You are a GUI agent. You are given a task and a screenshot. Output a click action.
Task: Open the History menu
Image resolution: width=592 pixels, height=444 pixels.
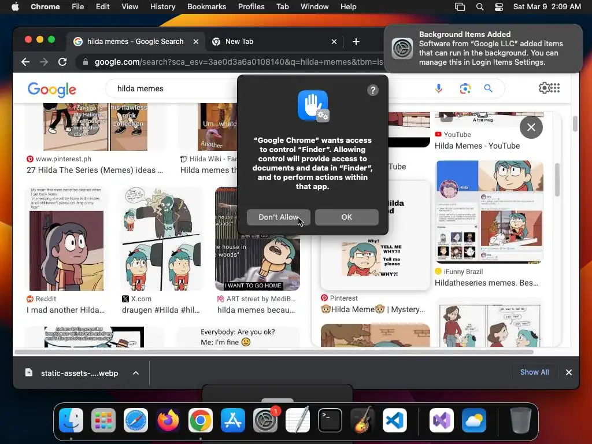pyautogui.click(x=162, y=7)
